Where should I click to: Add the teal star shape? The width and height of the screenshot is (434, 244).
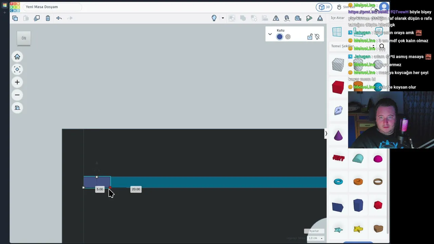click(338, 230)
